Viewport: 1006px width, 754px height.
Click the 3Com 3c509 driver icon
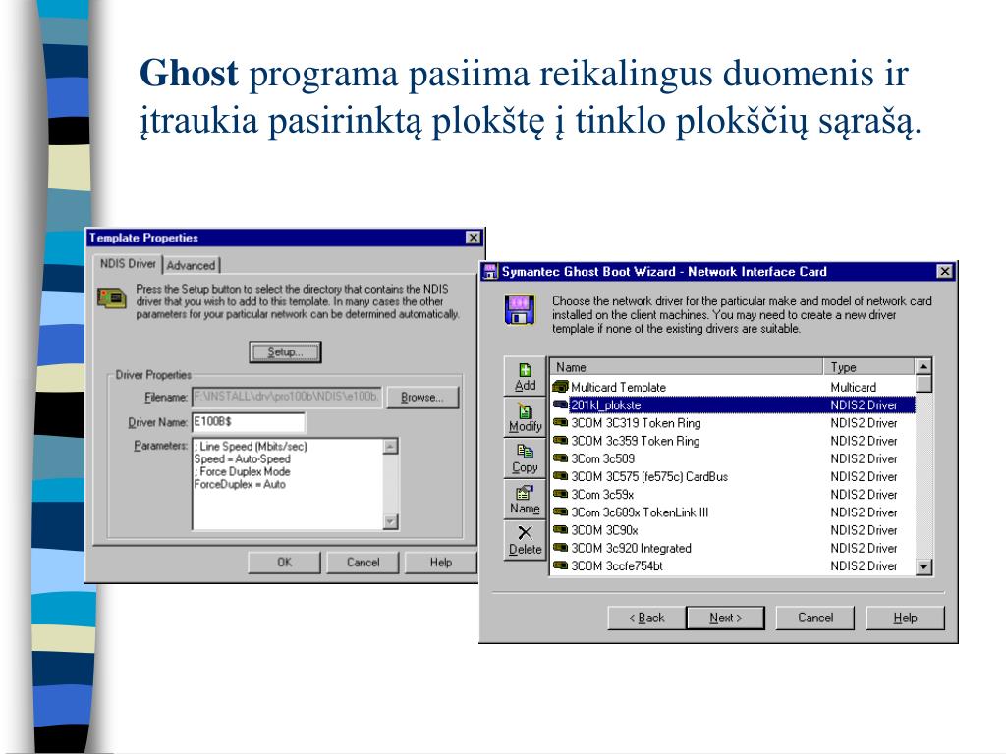pos(560,458)
